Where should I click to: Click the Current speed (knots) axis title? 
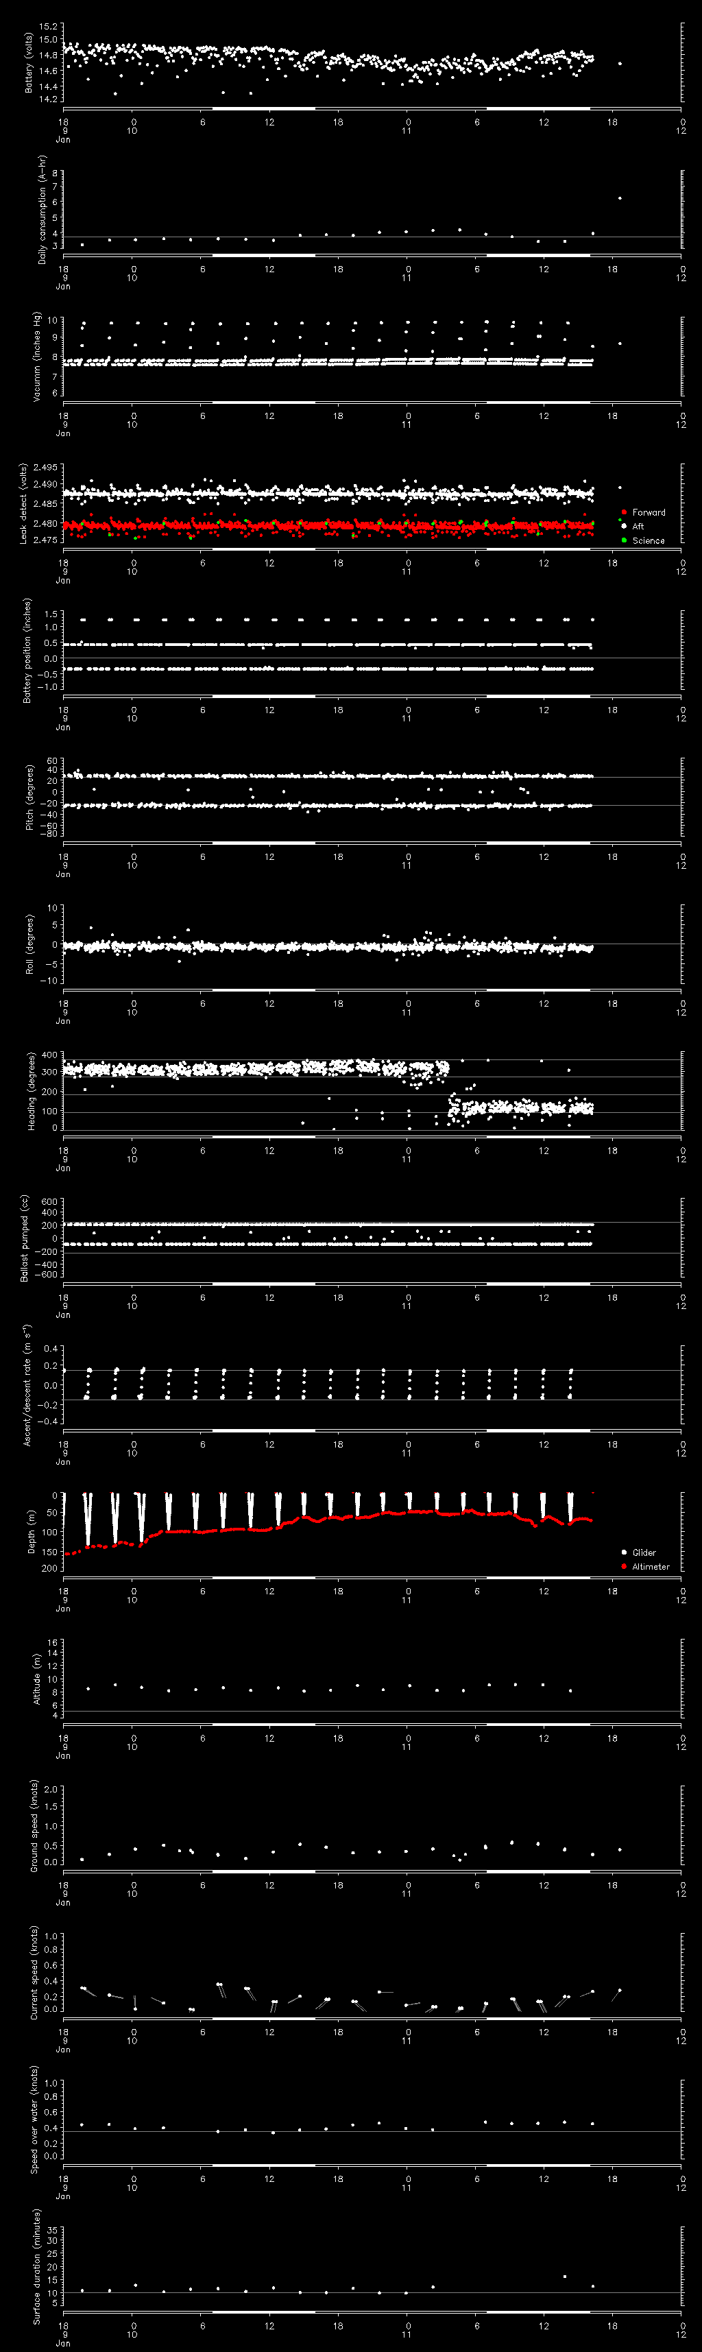[x=35, y=1972]
